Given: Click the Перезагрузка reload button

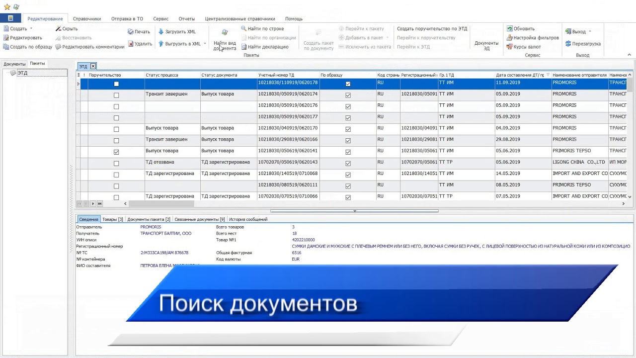Looking at the screenshot, I should (583, 44).
